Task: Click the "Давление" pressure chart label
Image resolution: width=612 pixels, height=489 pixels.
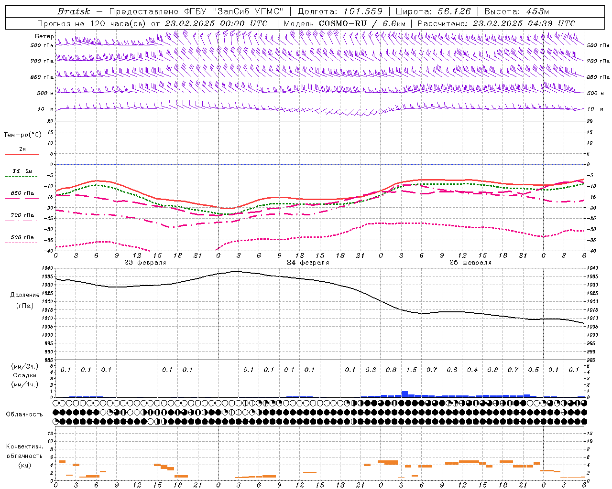Action: tap(25, 295)
